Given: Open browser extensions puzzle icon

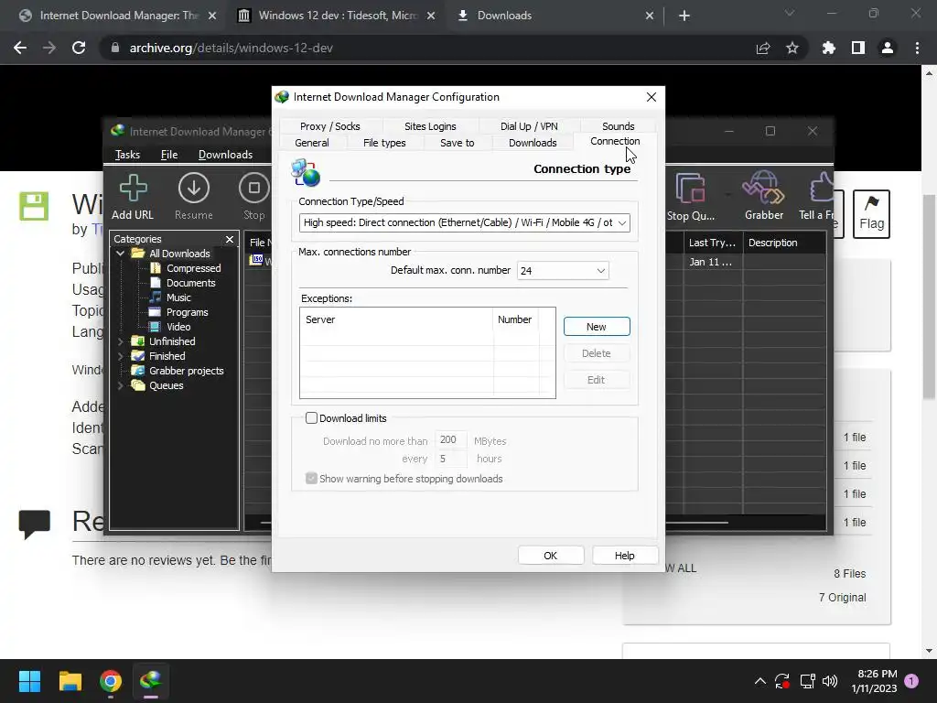Looking at the screenshot, I should (828, 48).
